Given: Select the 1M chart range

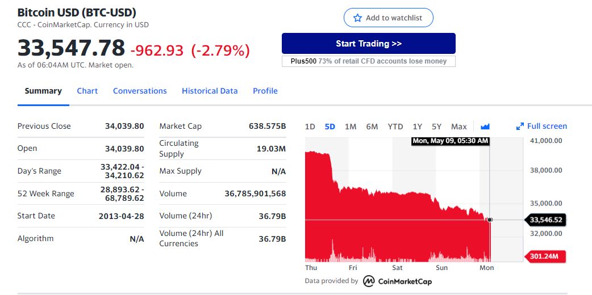Looking at the screenshot, I should click(x=351, y=127).
